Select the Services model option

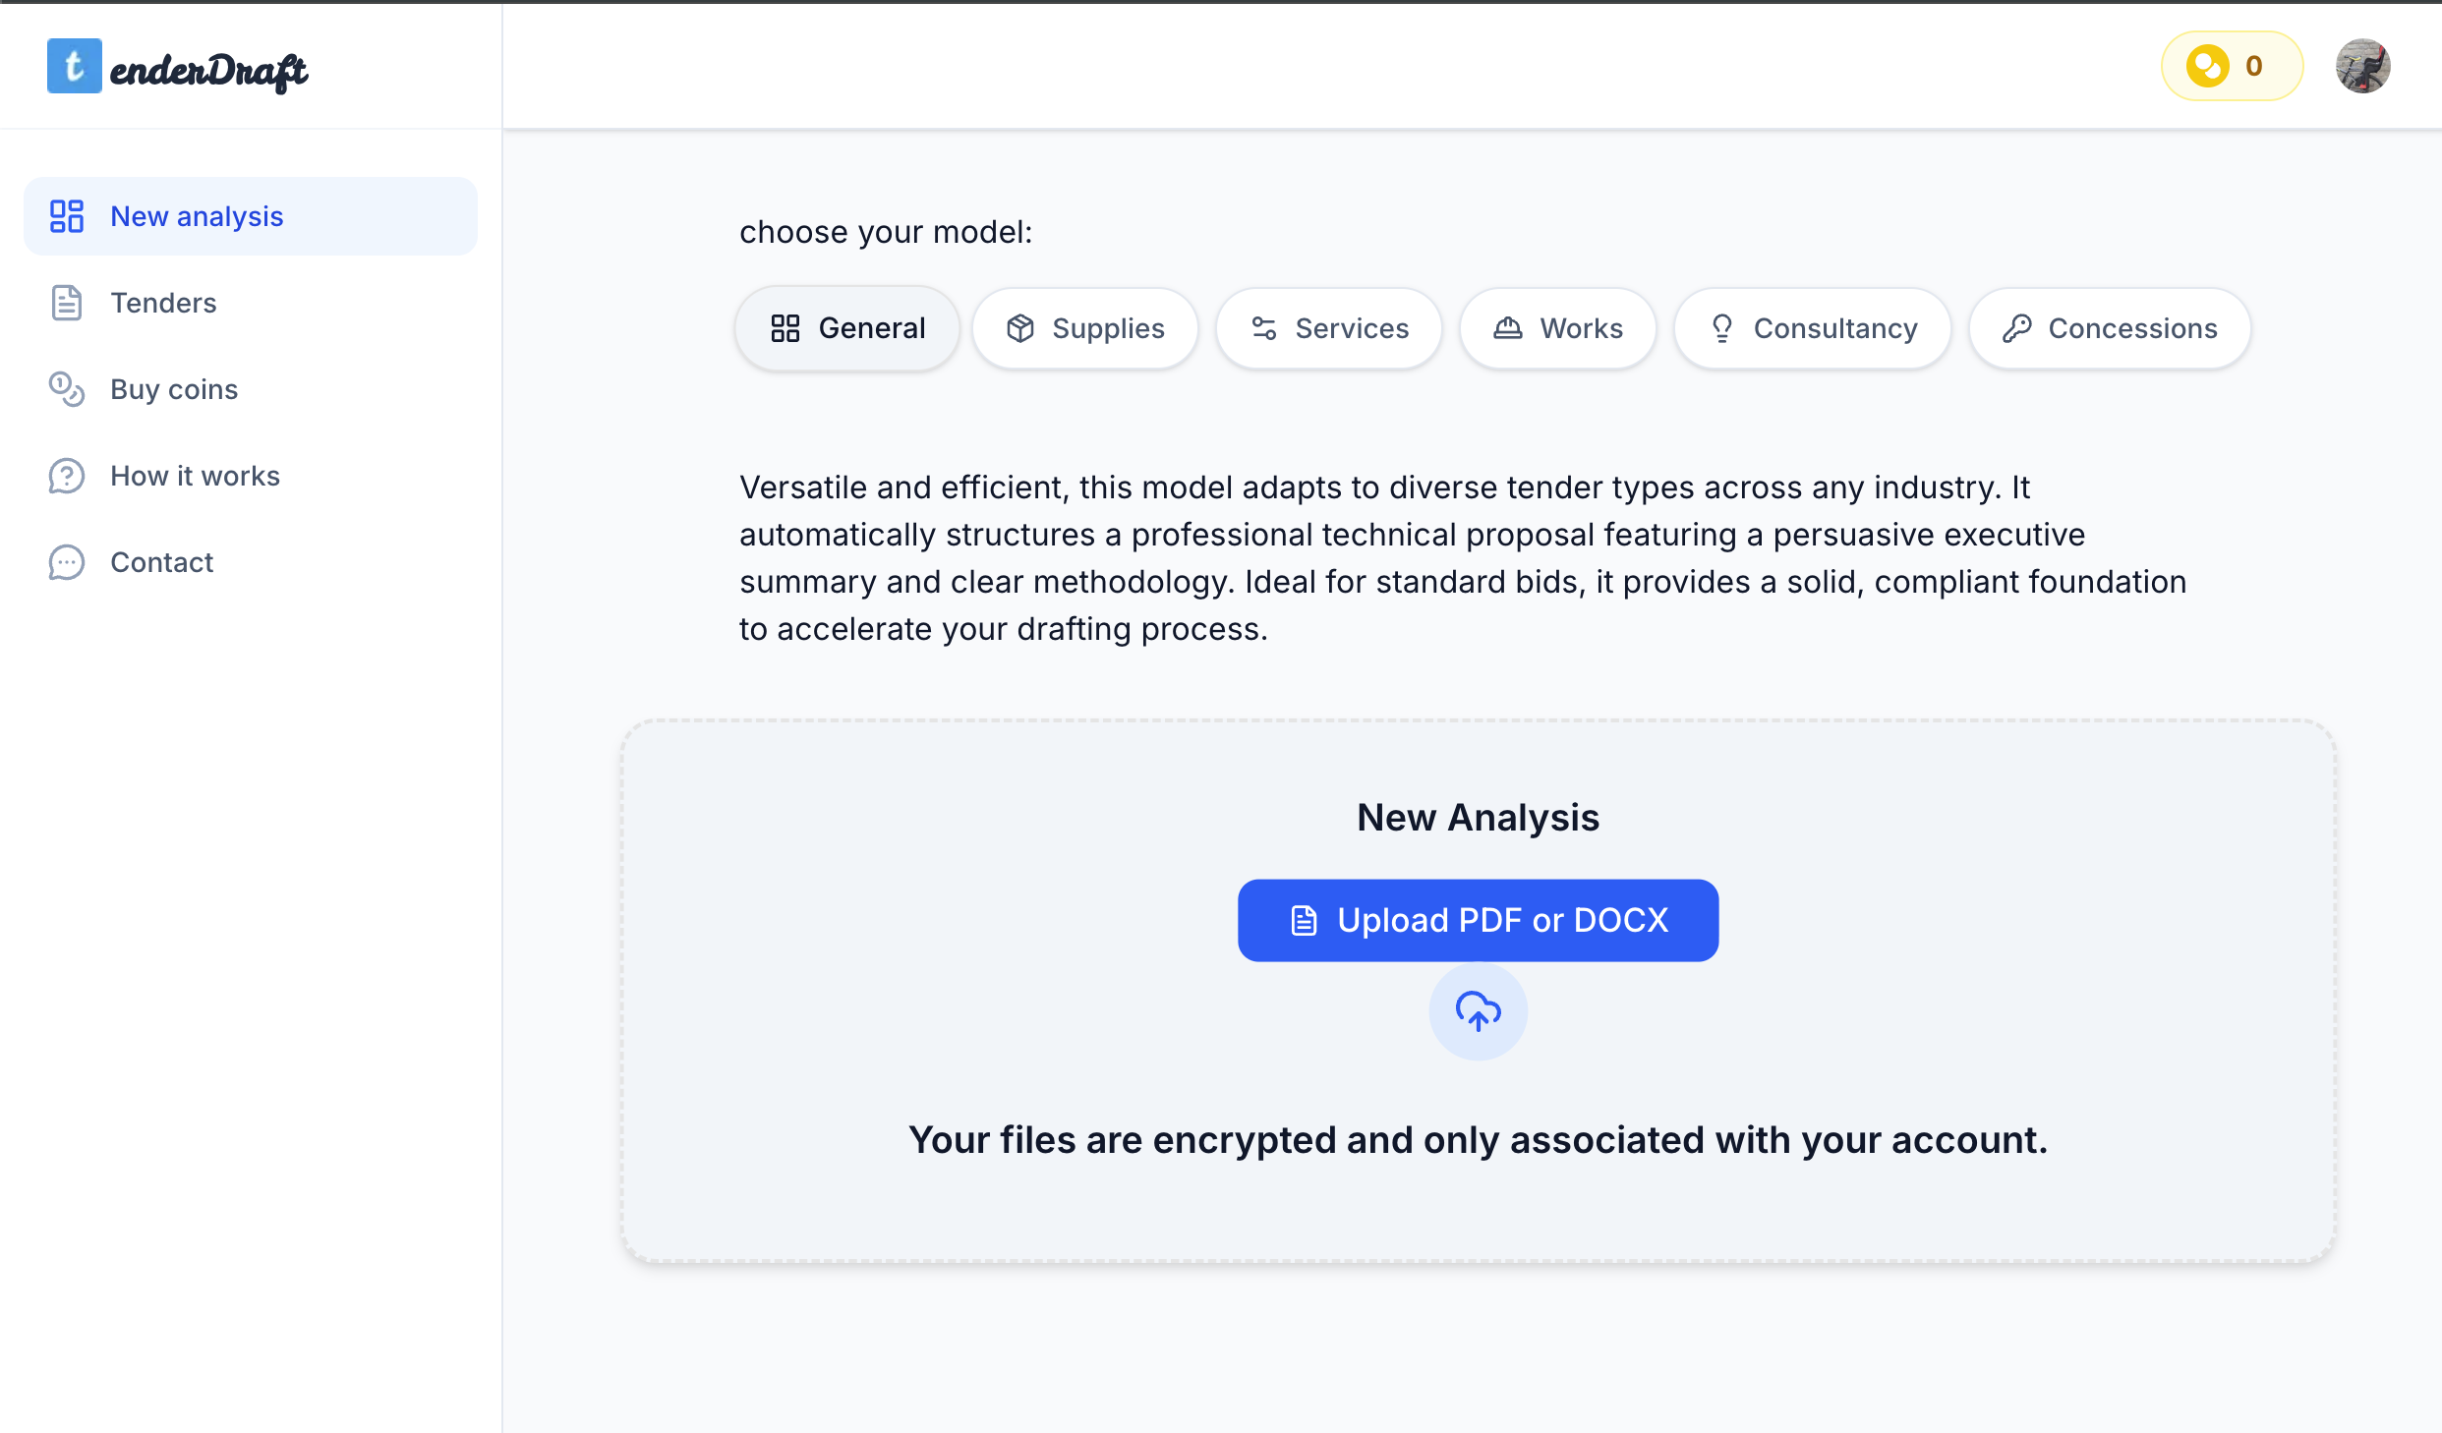[1329, 328]
